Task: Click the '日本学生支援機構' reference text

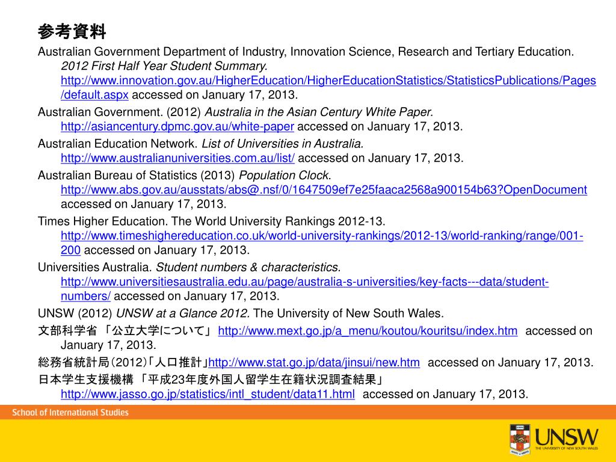Action: 85,380
